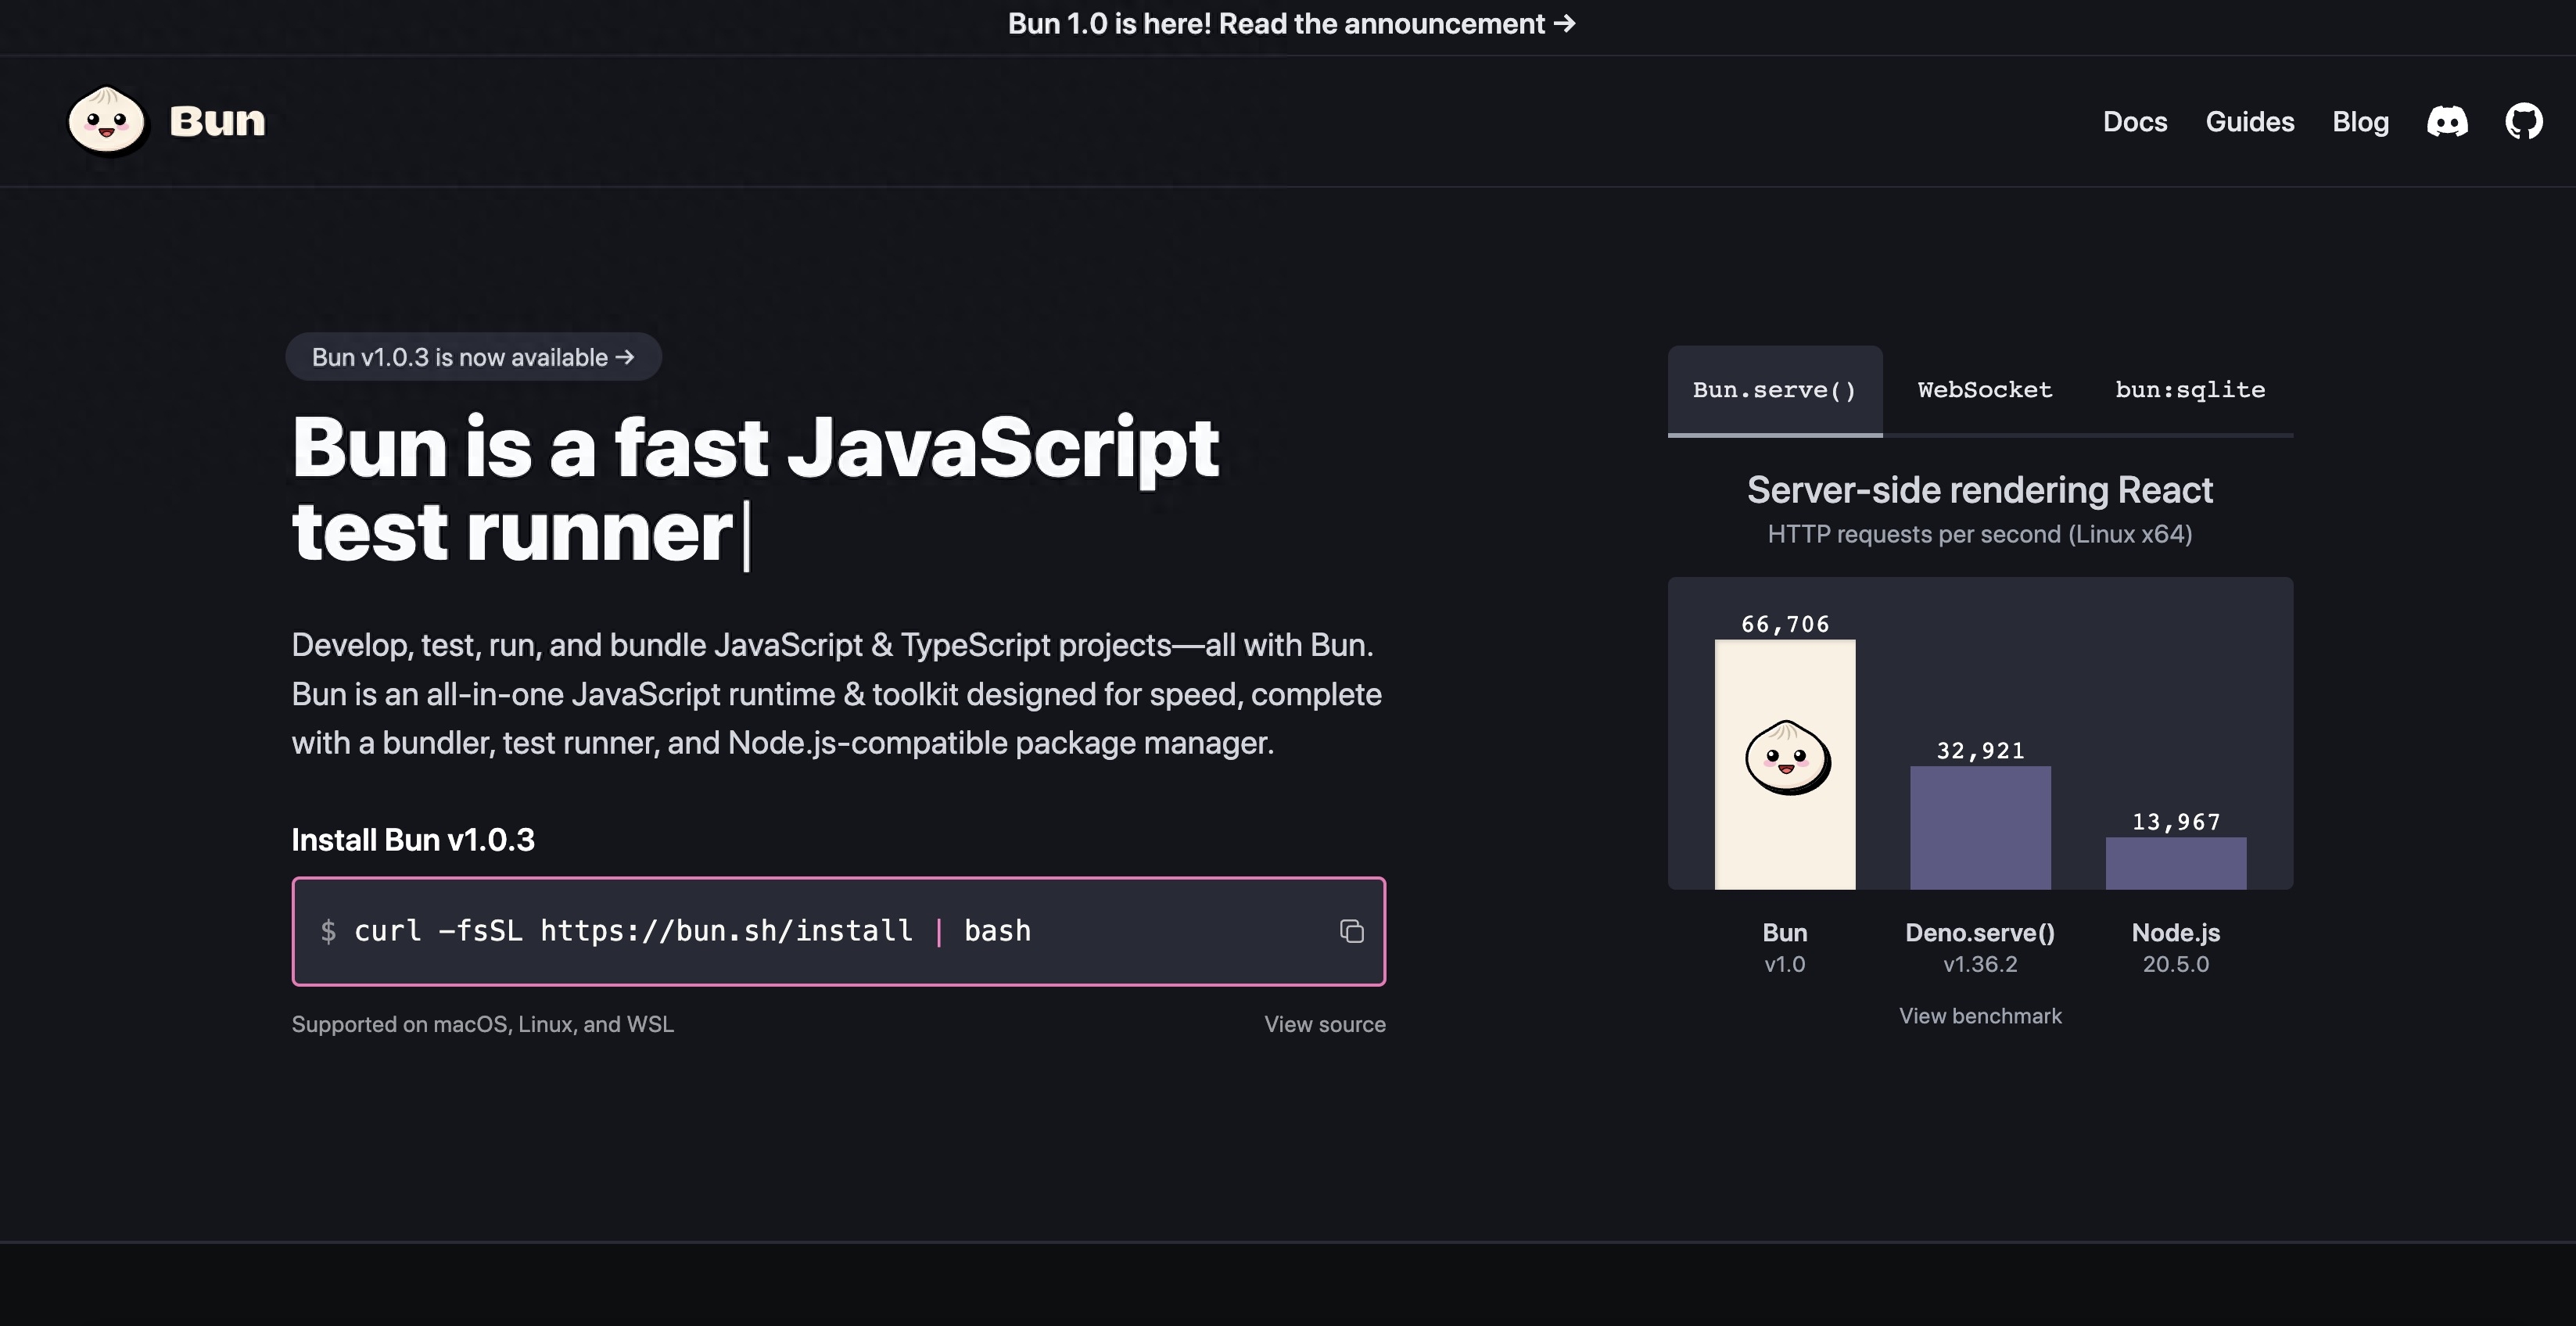Click the 66,706 value label
2576x1326 pixels.
1785,624
